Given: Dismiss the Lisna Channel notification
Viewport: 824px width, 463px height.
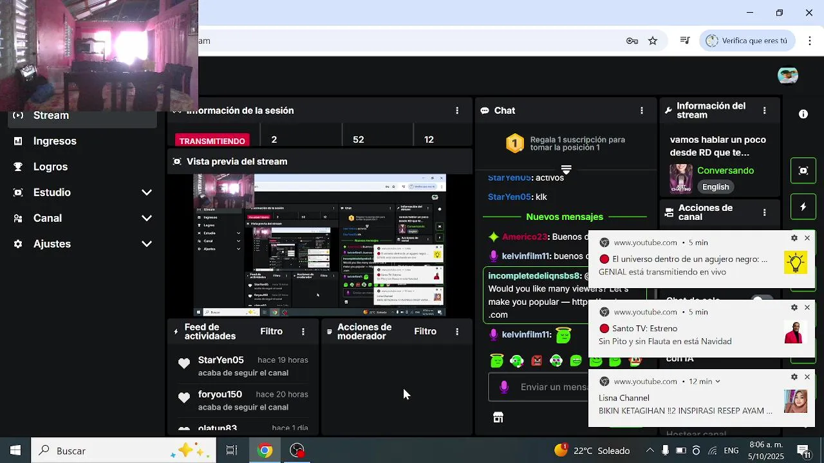Looking at the screenshot, I should 807,377.
